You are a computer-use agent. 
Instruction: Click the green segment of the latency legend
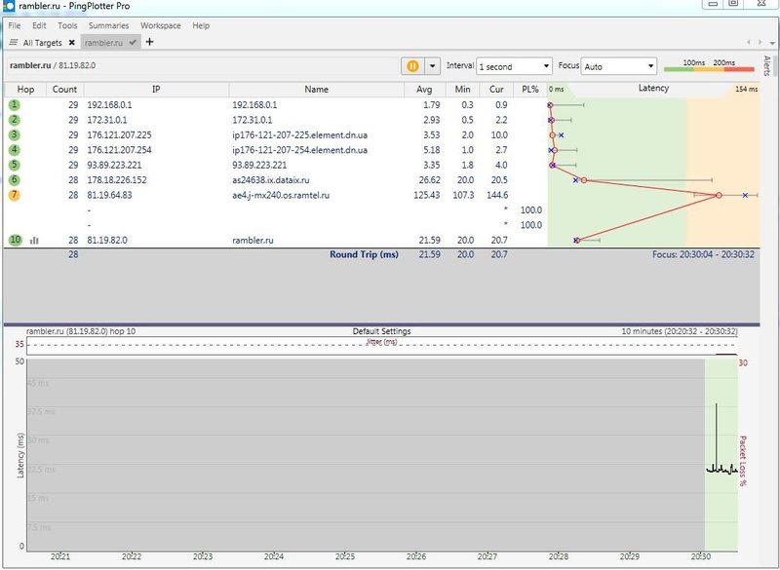click(679, 69)
